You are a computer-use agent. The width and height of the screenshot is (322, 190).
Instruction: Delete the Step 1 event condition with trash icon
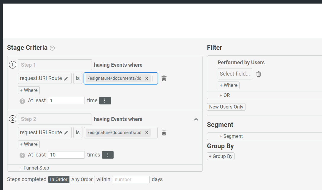pyautogui.click(x=164, y=79)
